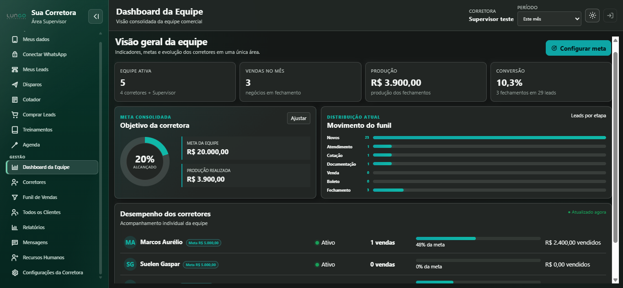Image resolution: width=623 pixels, height=288 pixels.
Task: Collapse the sidebar with the arrow button
Action: 96,16
